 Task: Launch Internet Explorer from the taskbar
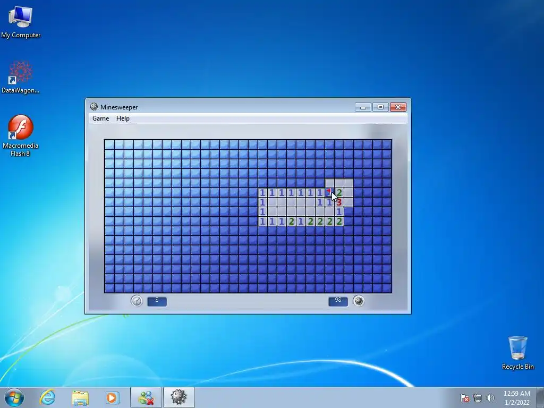tap(47, 397)
